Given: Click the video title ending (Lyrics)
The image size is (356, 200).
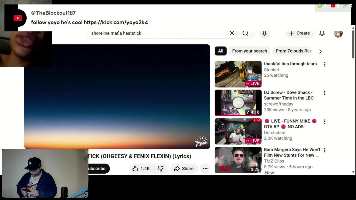Looking at the screenshot, I should click(140, 156).
